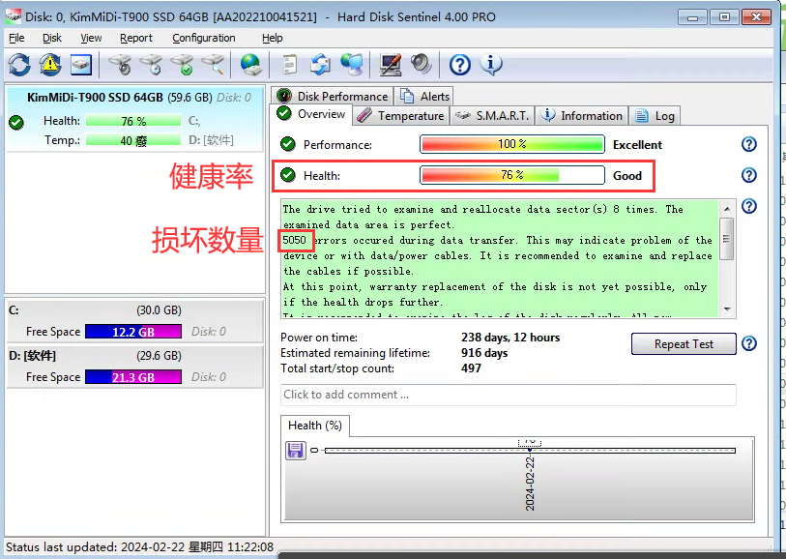
Task: Click help icon beside Health row
Action: click(x=749, y=175)
